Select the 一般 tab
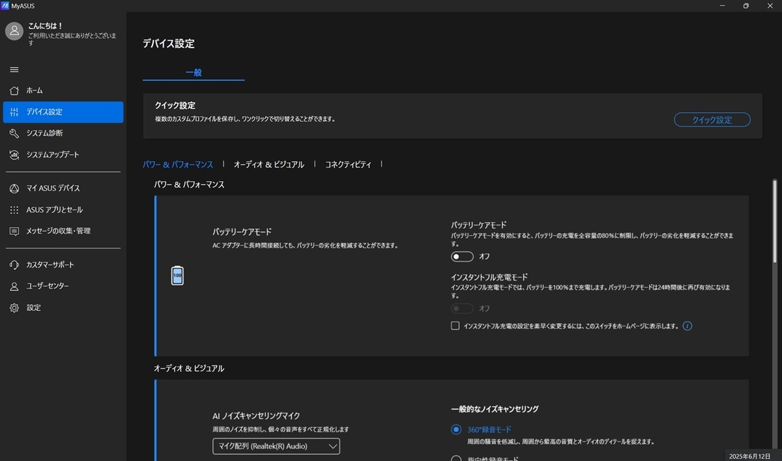Viewport: 782px width, 461px height. click(x=194, y=72)
